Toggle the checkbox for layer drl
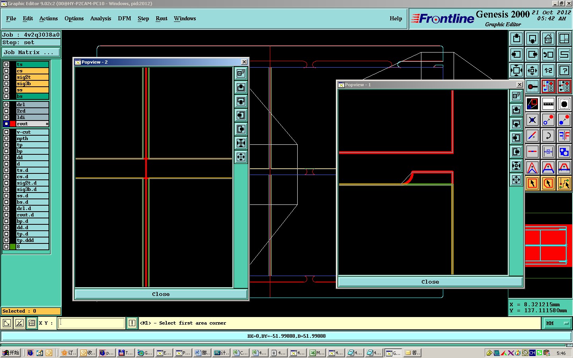The height and width of the screenshot is (358, 573). [x=6, y=105]
